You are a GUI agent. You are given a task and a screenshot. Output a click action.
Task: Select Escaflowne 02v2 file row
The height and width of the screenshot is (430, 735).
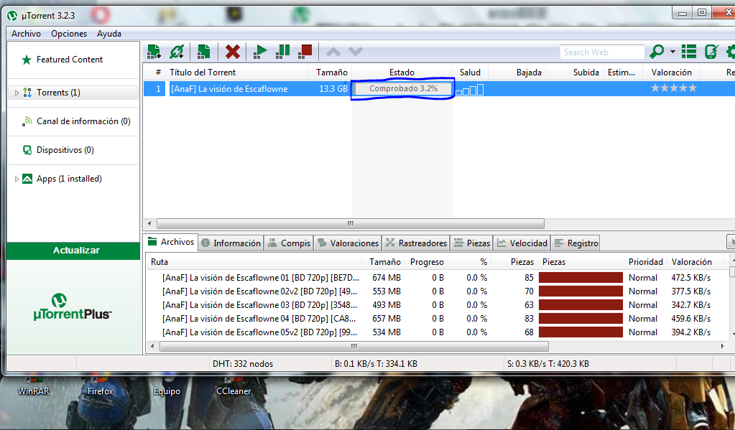point(436,291)
